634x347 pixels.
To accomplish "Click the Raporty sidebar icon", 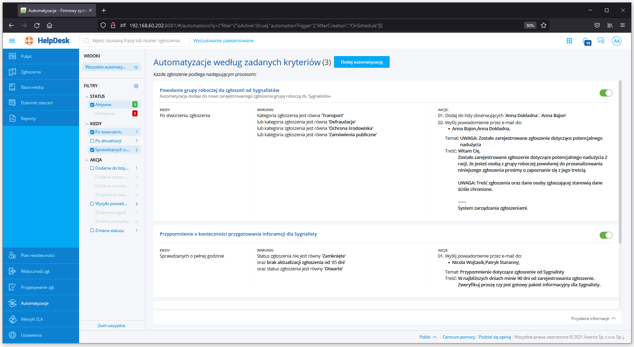I will (x=12, y=118).
